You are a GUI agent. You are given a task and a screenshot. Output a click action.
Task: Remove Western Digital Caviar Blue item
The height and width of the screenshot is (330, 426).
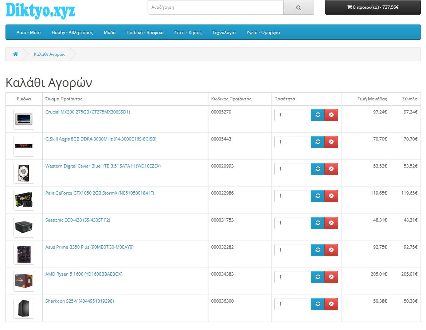click(331, 169)
